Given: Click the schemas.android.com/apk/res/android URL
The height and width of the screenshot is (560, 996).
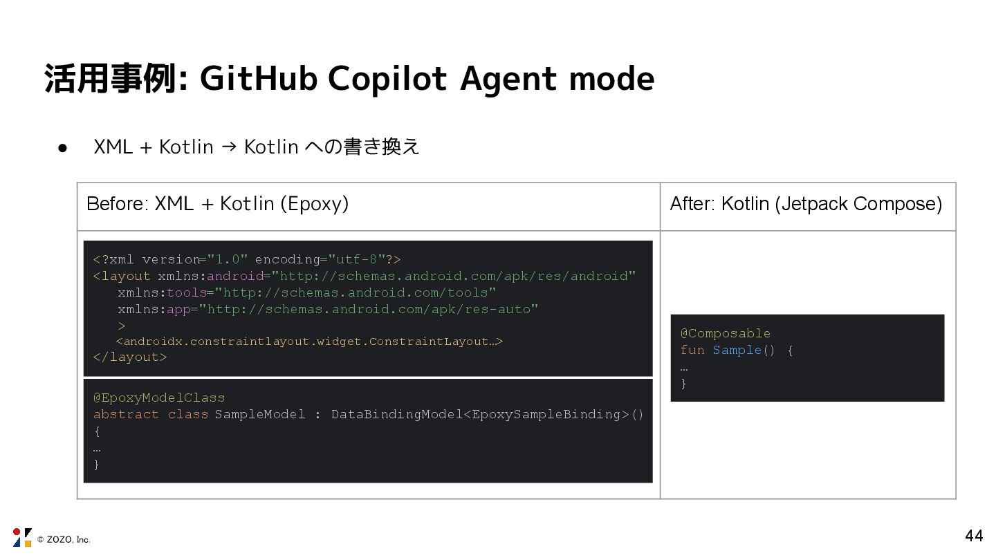Looking at the screenshot, I should [453, 276].
